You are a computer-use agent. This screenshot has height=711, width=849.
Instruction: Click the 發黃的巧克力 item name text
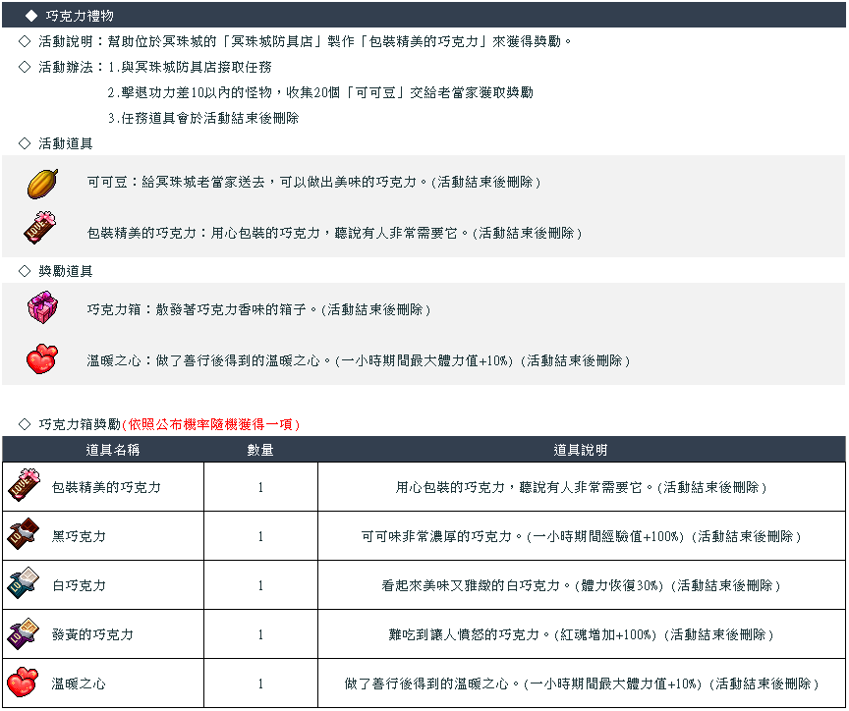pos(92,634)
